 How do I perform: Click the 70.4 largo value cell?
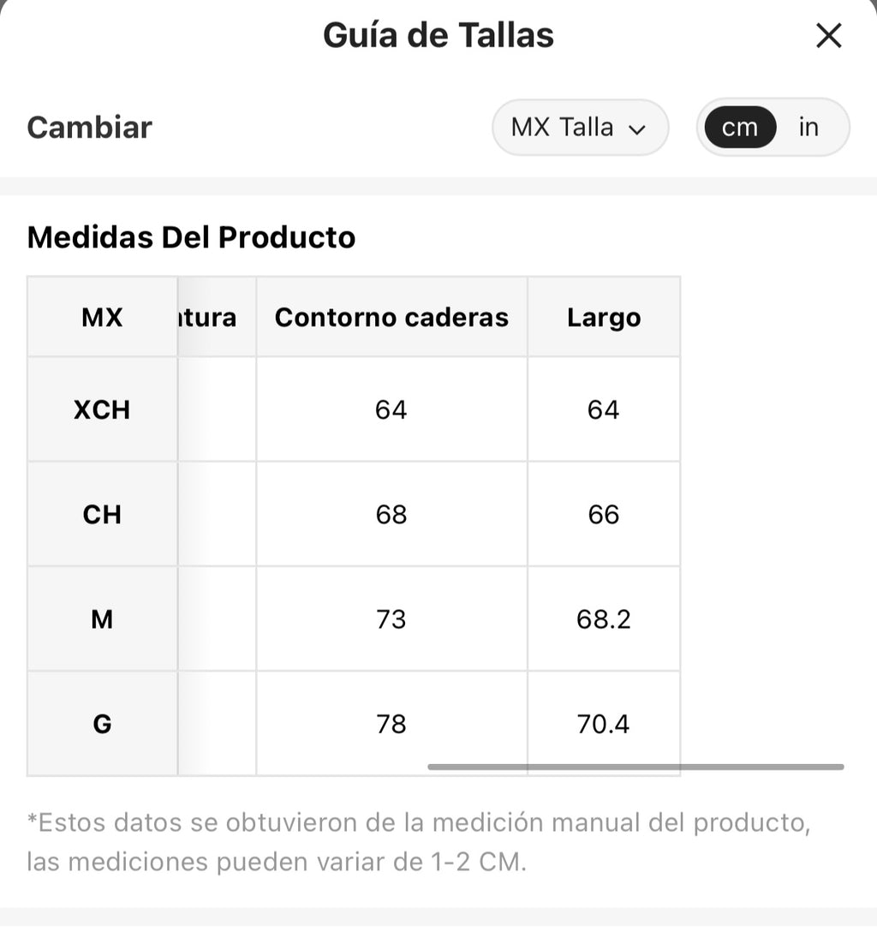(604, 724)
